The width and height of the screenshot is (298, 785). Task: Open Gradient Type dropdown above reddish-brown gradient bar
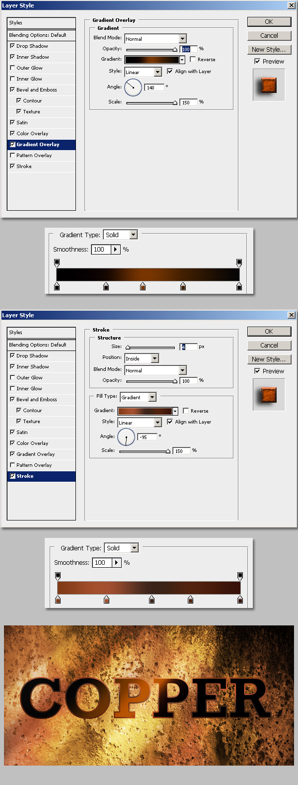[135, 548]
